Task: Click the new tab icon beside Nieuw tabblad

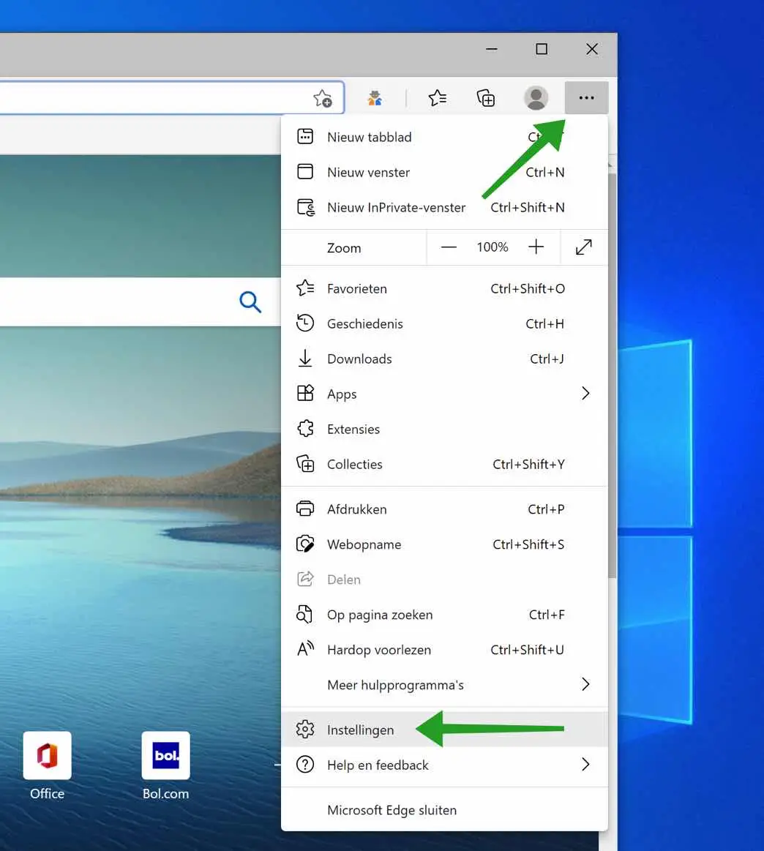Action: pyautogui.click(x=305, y=136)
